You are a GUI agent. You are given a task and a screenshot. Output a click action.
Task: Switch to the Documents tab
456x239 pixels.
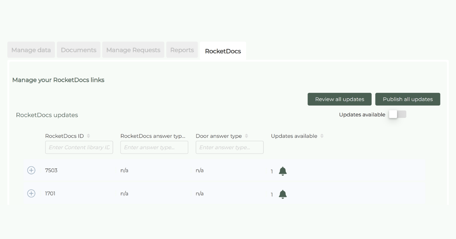[x=79, y=50]
